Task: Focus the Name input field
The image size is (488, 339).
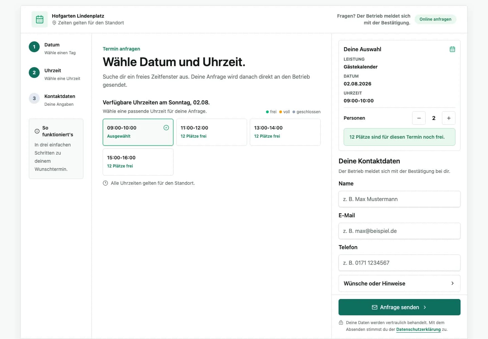Action: [399, 199]
